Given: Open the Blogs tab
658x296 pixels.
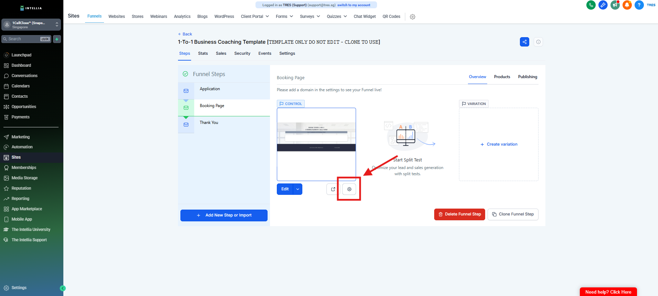Looking at the screenshot, I should click(x=202, y=17).
